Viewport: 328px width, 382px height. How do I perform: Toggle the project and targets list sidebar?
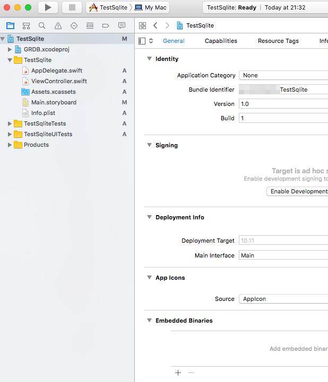142,41
